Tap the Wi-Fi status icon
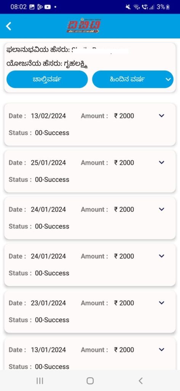The height and width of the screenshot is (391, 180). (x=136, y=7)
